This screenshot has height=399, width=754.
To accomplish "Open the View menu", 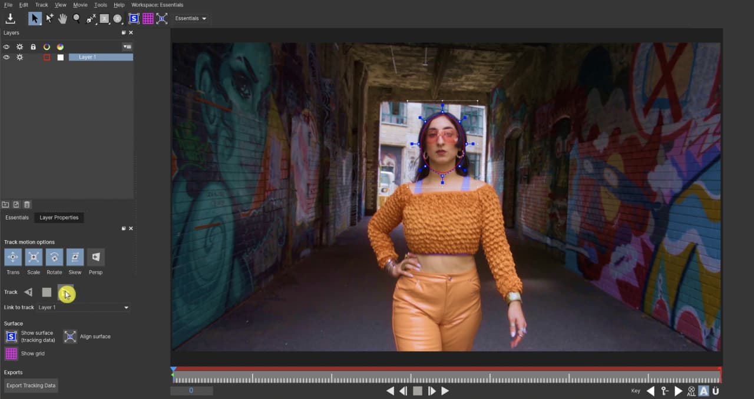I will [60, 5].
